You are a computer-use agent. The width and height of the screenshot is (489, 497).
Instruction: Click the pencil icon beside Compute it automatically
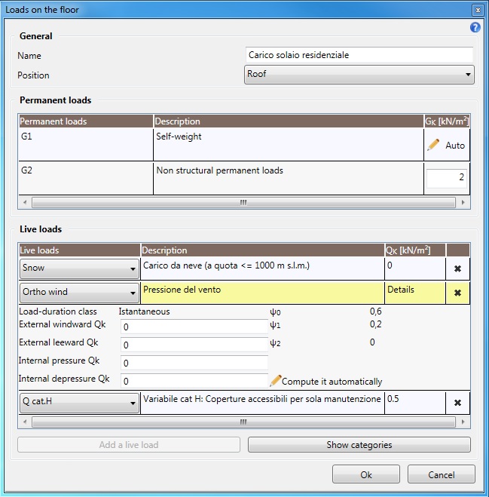pyautogui.click(x=275, y=381)
